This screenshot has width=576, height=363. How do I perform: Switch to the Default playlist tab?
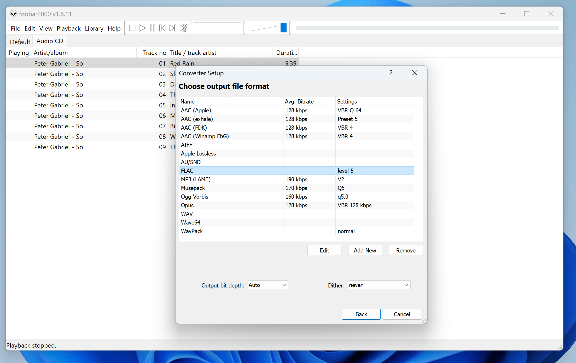pyautogui.click(x=20, y=42)
